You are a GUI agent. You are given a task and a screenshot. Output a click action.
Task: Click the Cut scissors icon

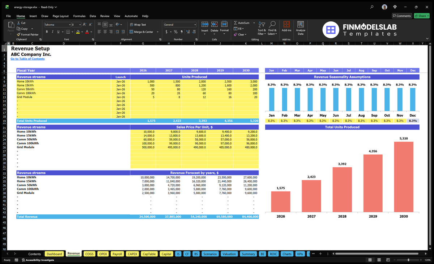[19, 23]
